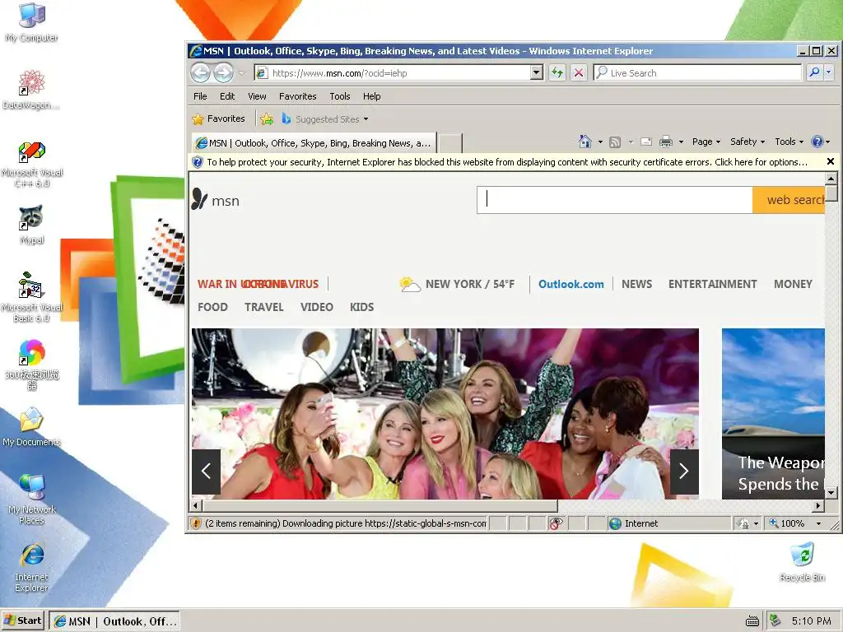Close the security information bar
Screen dimensions: 843x632
pyautogui.click(x=830, y=161)
